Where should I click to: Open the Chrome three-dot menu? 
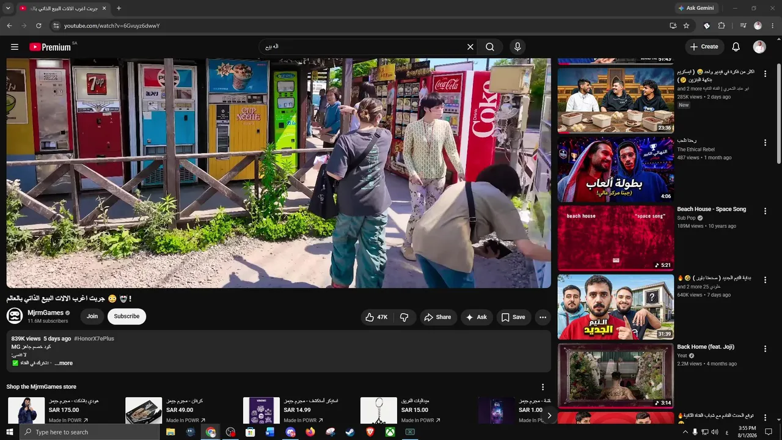click(x=772, y=26)
